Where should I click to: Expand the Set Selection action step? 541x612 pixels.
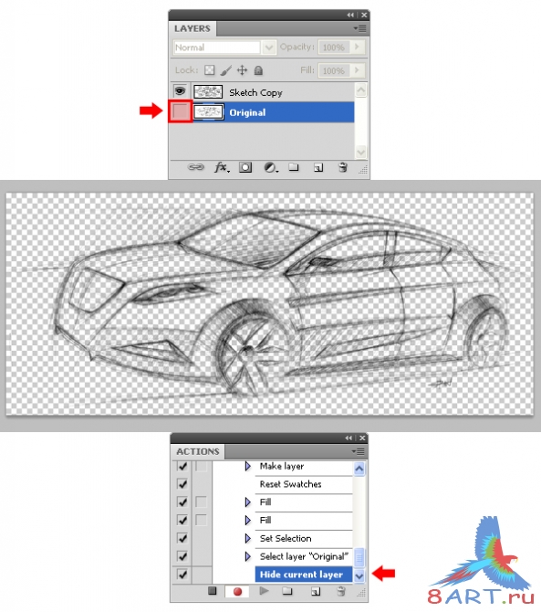[248, 538]
